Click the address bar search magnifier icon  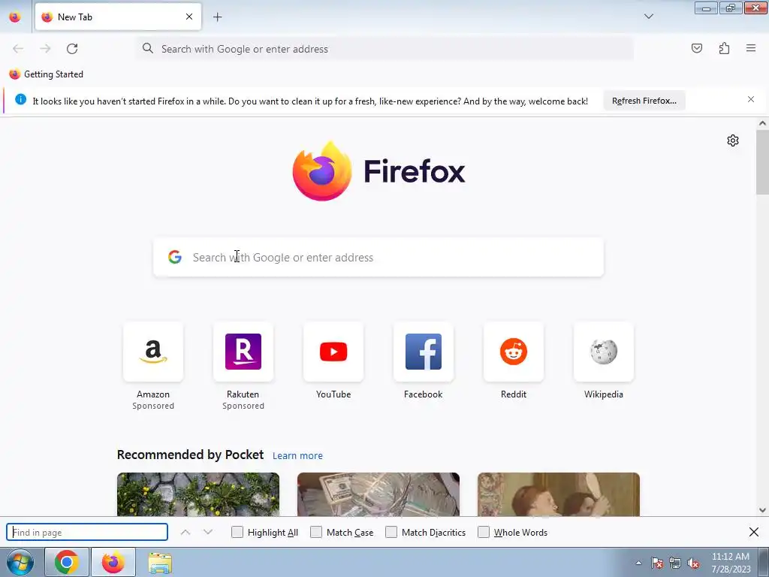point(148,48)
